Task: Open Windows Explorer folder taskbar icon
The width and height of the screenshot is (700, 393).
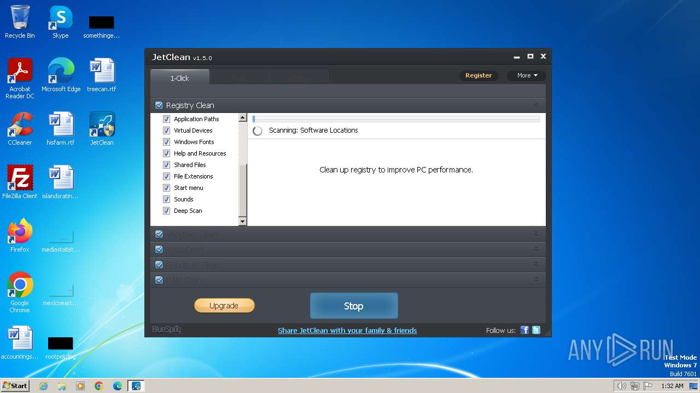Action: point(62,386)
